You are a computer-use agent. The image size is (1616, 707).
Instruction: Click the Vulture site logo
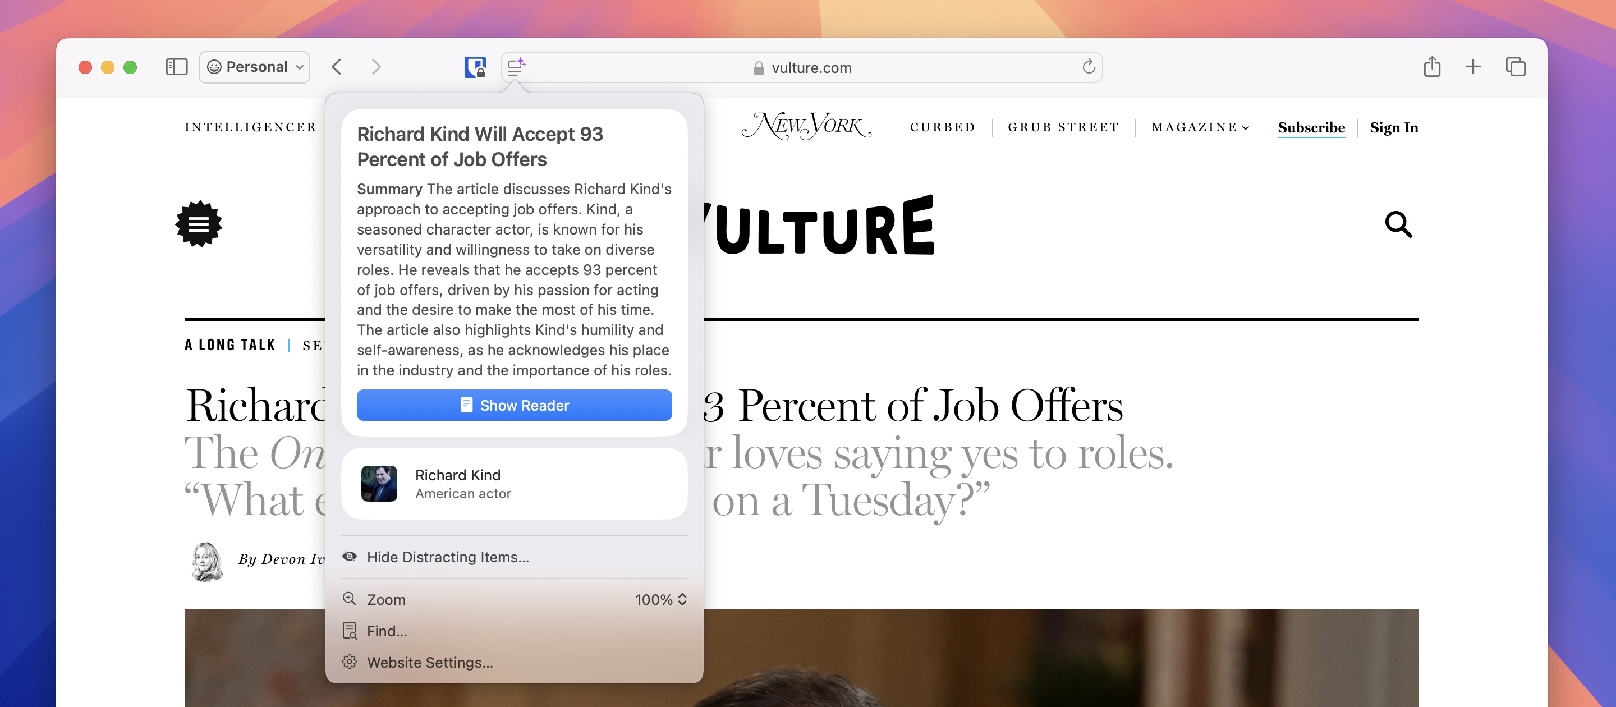point(819,226)
